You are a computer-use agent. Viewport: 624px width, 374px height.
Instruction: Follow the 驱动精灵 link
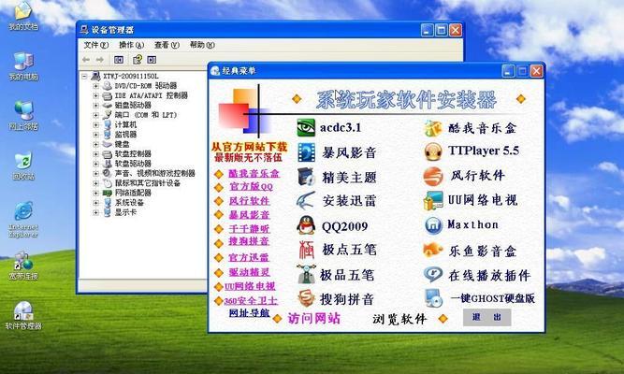pyautogui.click(x=249, y=272)
